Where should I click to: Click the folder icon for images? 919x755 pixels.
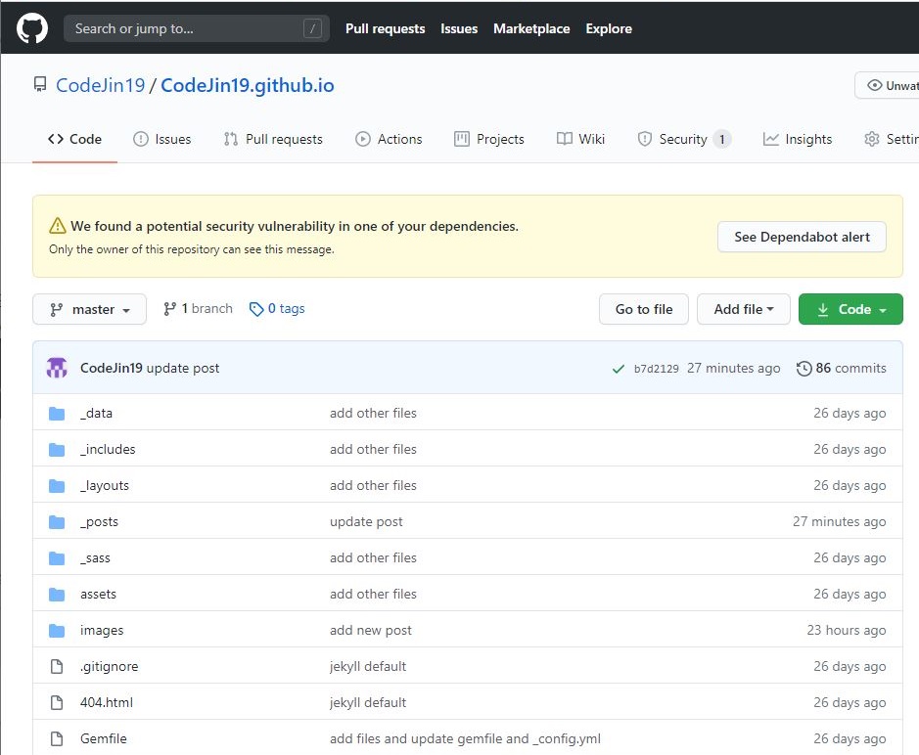[57, 631]
